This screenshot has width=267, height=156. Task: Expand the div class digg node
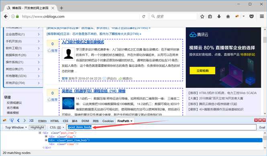[x=46, y=136]
